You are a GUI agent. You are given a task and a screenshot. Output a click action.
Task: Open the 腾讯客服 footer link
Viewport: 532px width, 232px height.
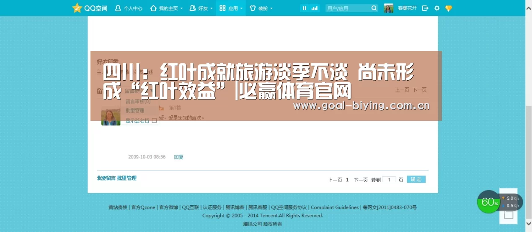258,207
